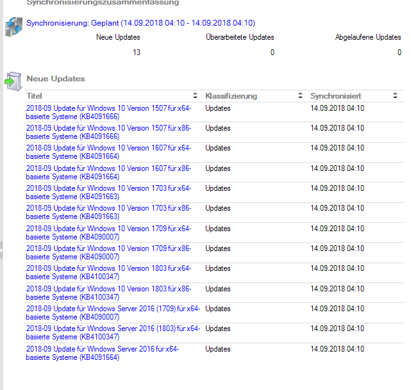Click the Neue Updates section heading

(56, 79)
